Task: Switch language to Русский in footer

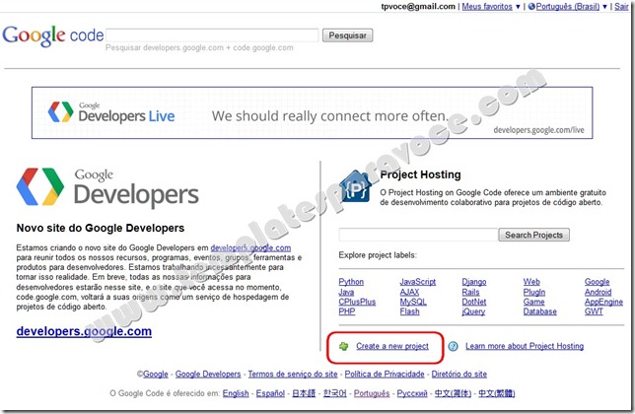Action: [412, 393]
